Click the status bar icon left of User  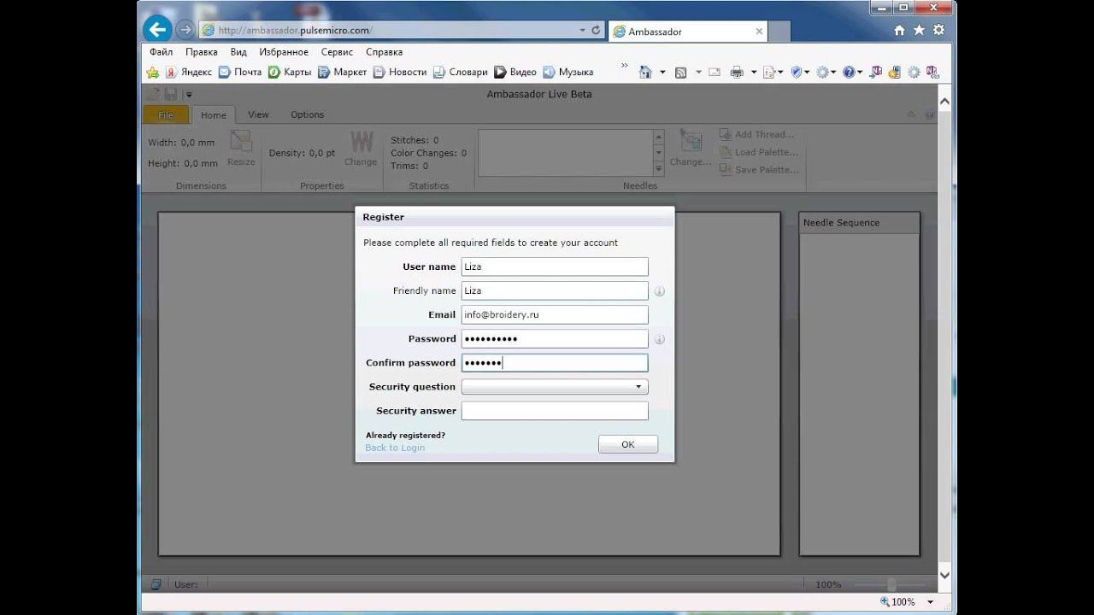156,584
